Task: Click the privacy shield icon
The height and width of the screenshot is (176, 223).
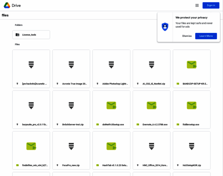Action: (165, 27)
